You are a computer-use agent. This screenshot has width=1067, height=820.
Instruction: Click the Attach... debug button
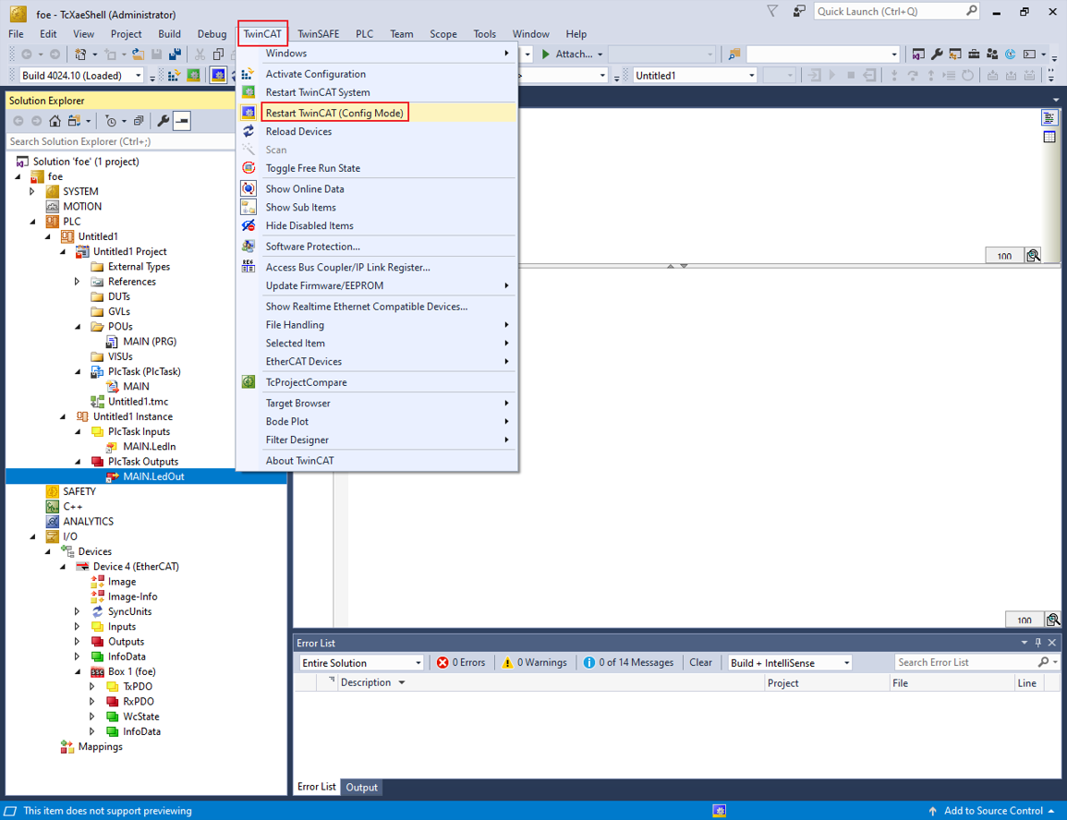pyautogui.click(x=573, y=54)
